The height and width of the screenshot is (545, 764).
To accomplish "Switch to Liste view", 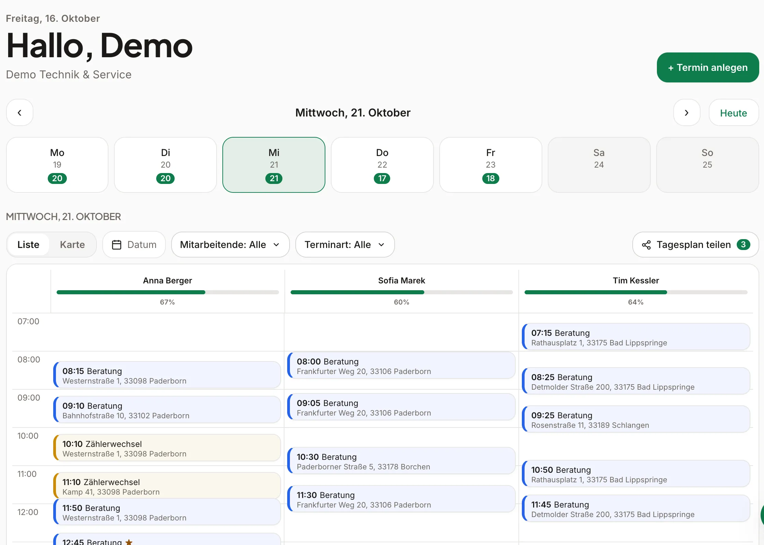I will coord(28,245).
